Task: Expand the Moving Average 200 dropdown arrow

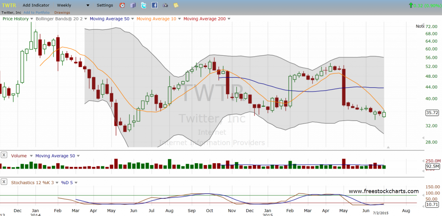Action: coord(229,19)
